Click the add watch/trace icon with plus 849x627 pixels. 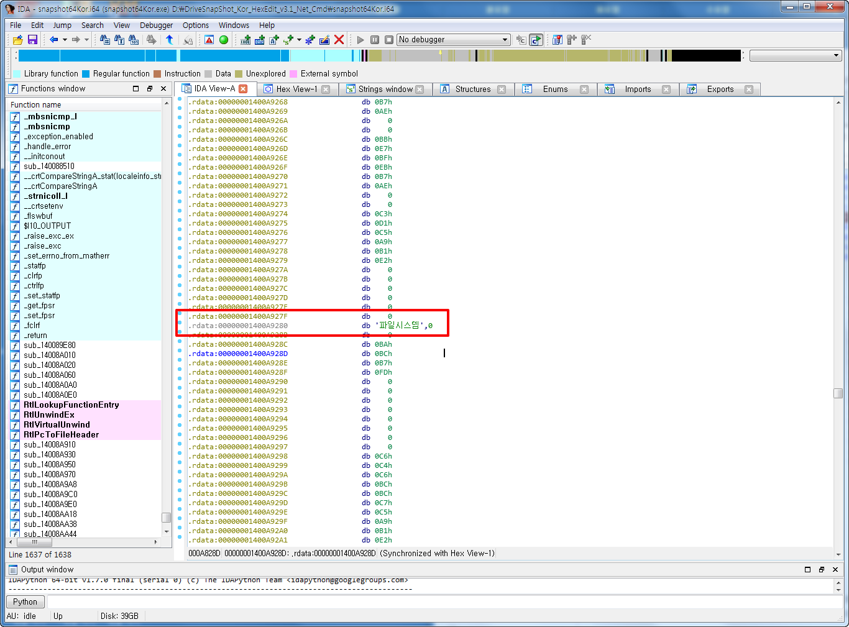pos(572,40)
